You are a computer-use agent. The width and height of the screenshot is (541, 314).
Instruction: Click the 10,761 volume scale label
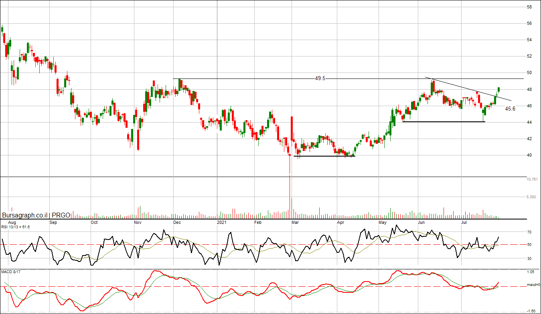pyautogui.click(x=532, y=179)
